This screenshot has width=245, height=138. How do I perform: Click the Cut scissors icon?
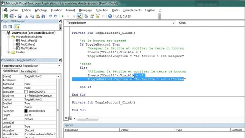point(26,16)
